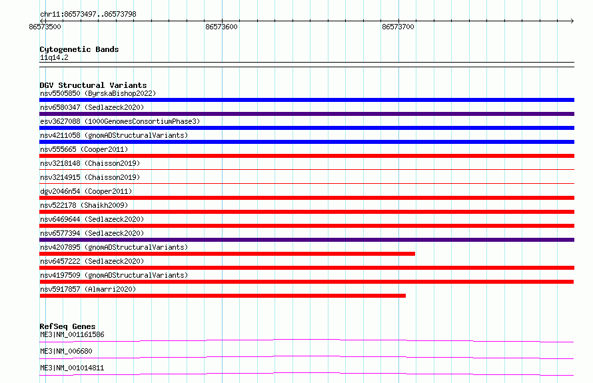The width and height of the screenshot is (593, 383).
Task: Select the purple bar under nsv6580347
Action: 306,114
